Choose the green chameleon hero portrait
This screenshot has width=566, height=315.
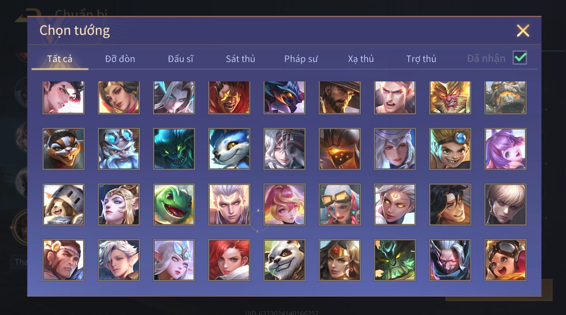pyautogui.click(x=174, y=204)
